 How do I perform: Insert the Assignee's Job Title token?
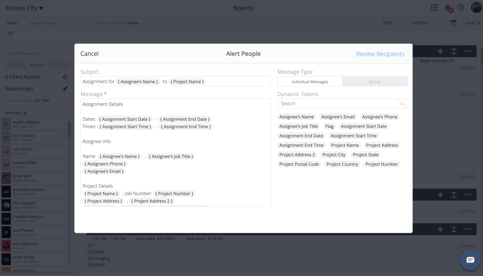point(298,126)
